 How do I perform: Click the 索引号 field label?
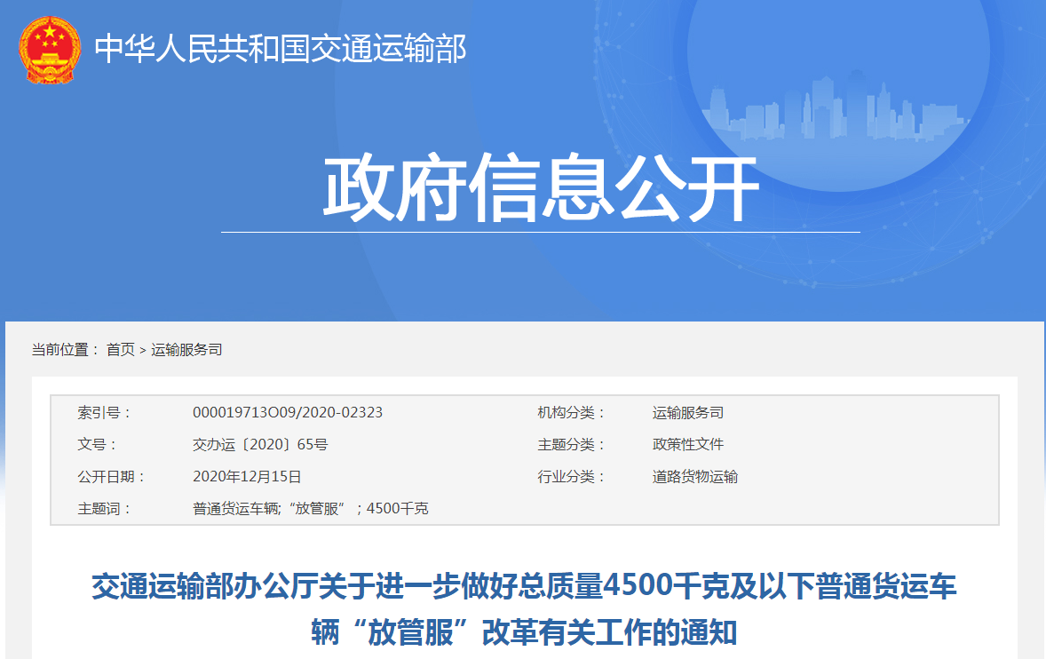[x=105, y=413]
